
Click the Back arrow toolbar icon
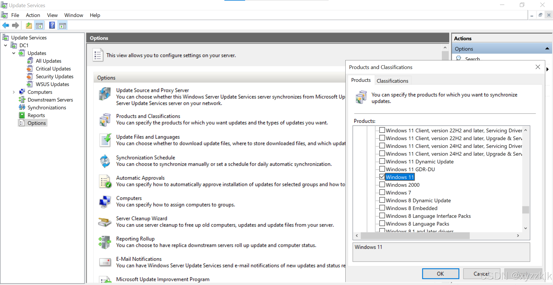click(5, 26)
